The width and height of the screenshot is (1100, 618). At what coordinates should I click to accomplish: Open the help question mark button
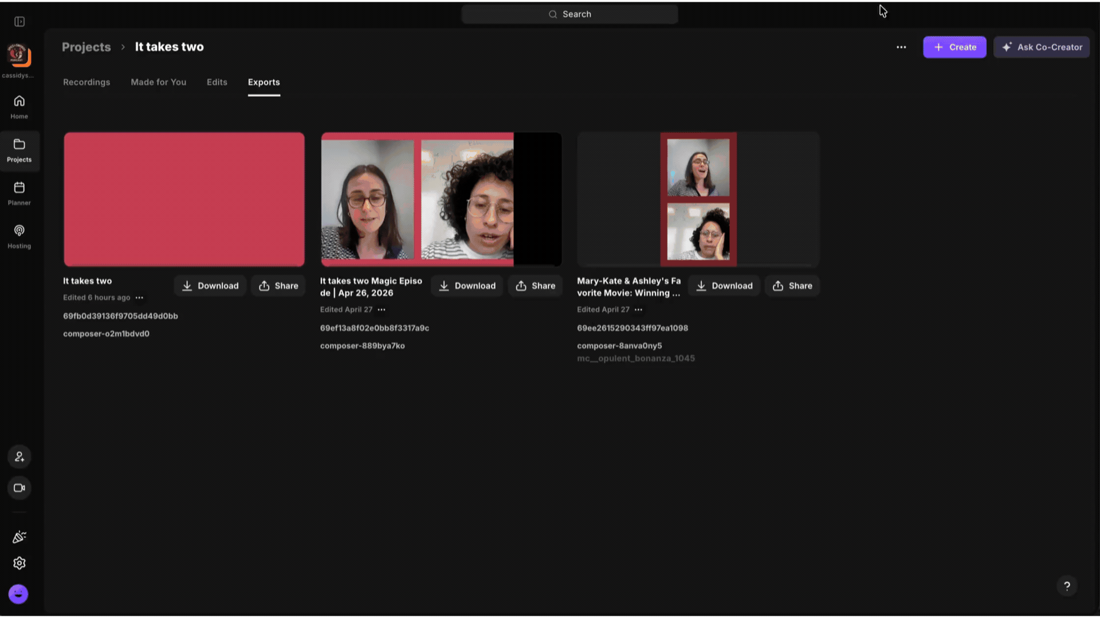tap(1067, 586)
